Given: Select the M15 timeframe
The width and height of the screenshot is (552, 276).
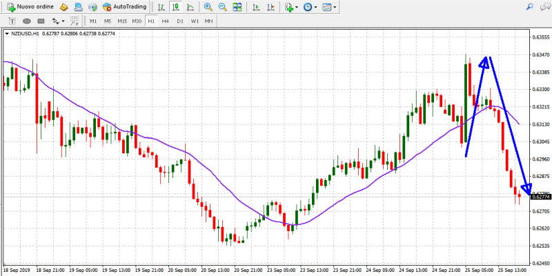Looking at the screenshot, I should tap(122, 21).
